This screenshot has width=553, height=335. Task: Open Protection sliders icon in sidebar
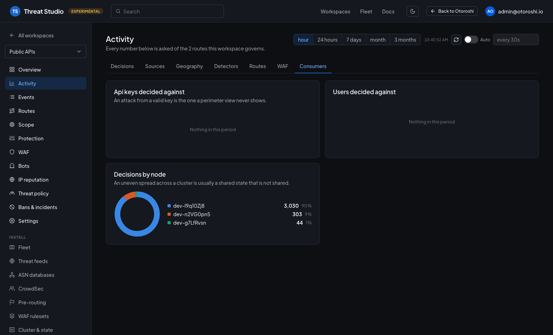(12, 139)
